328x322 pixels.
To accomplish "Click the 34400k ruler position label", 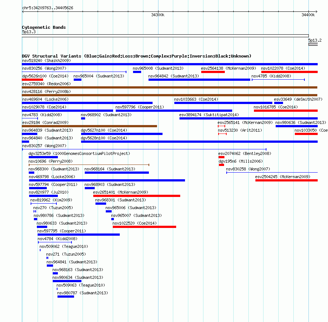I will coord(308,15).
